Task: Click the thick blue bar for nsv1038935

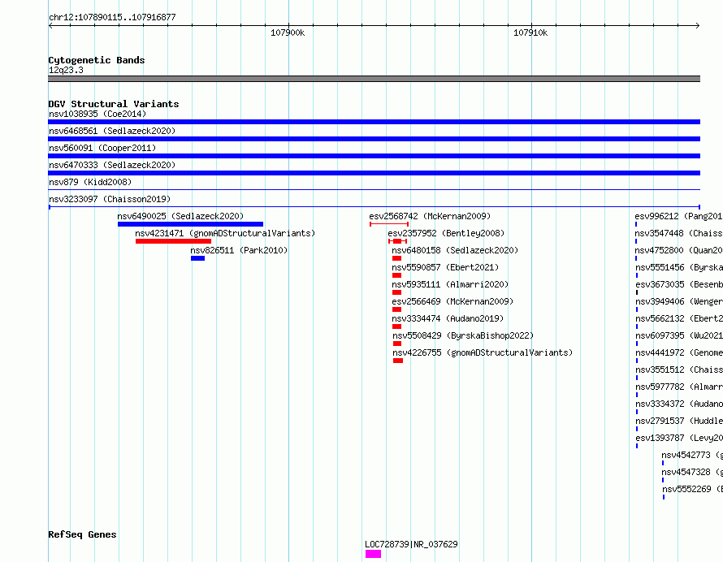Action: pyautogui.click(x=374, y=122)
